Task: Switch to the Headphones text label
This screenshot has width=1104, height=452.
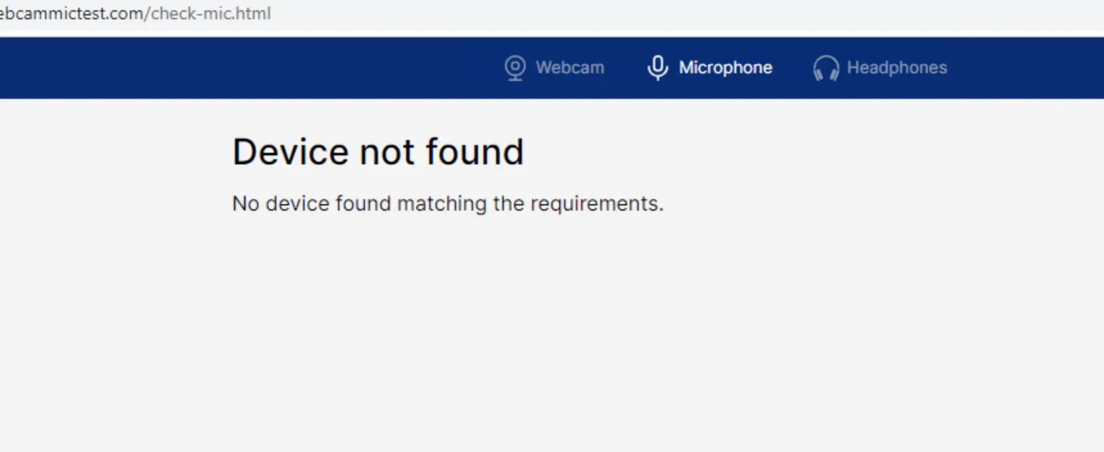Action: 897,67
